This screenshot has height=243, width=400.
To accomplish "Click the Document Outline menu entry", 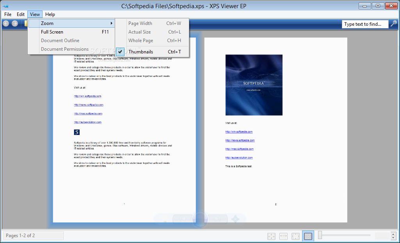I will click(x=71, y=41).
